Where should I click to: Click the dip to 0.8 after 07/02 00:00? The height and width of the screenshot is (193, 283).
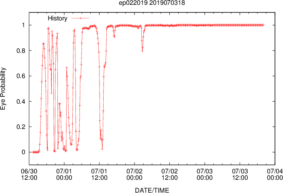click(x=143, y=51)
